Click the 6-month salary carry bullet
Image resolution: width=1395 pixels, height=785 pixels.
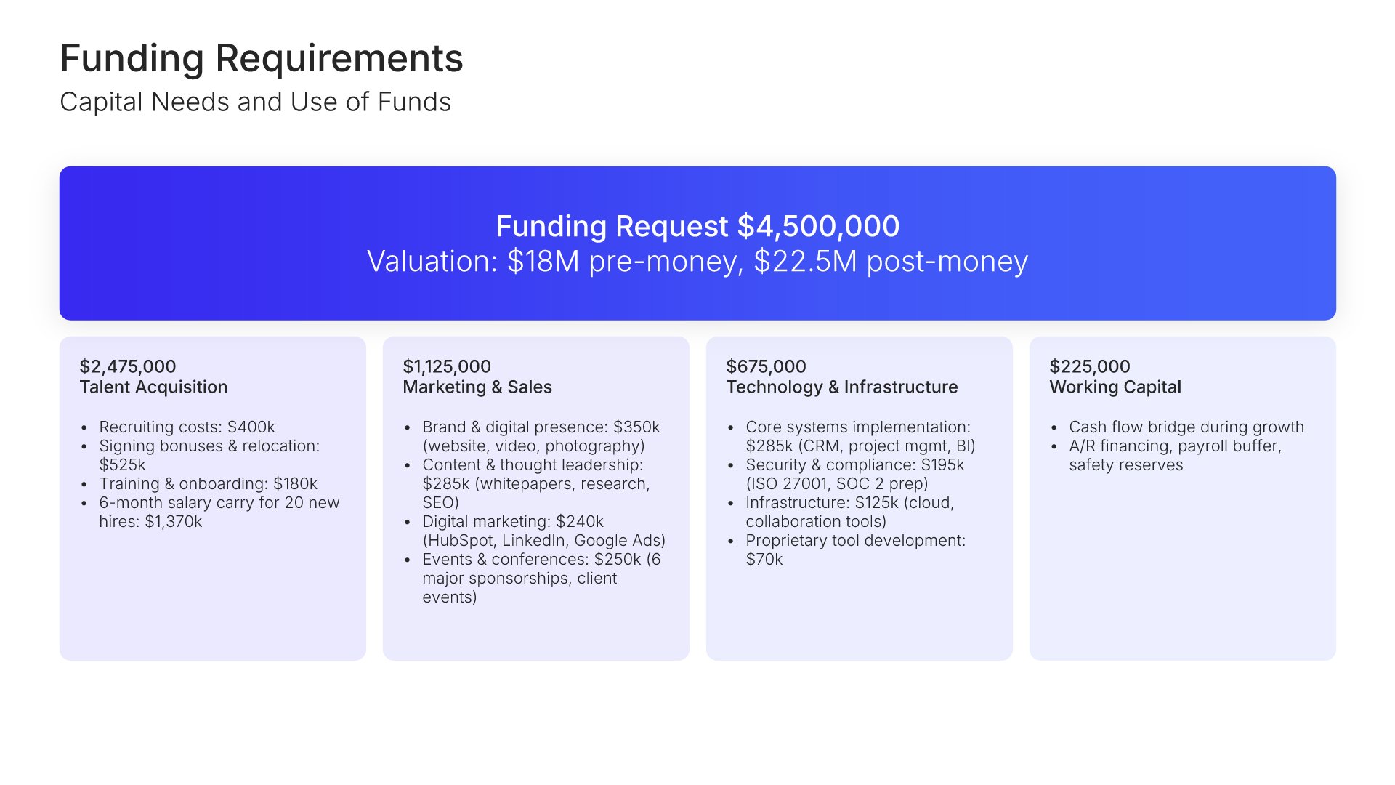pos(219,512)
